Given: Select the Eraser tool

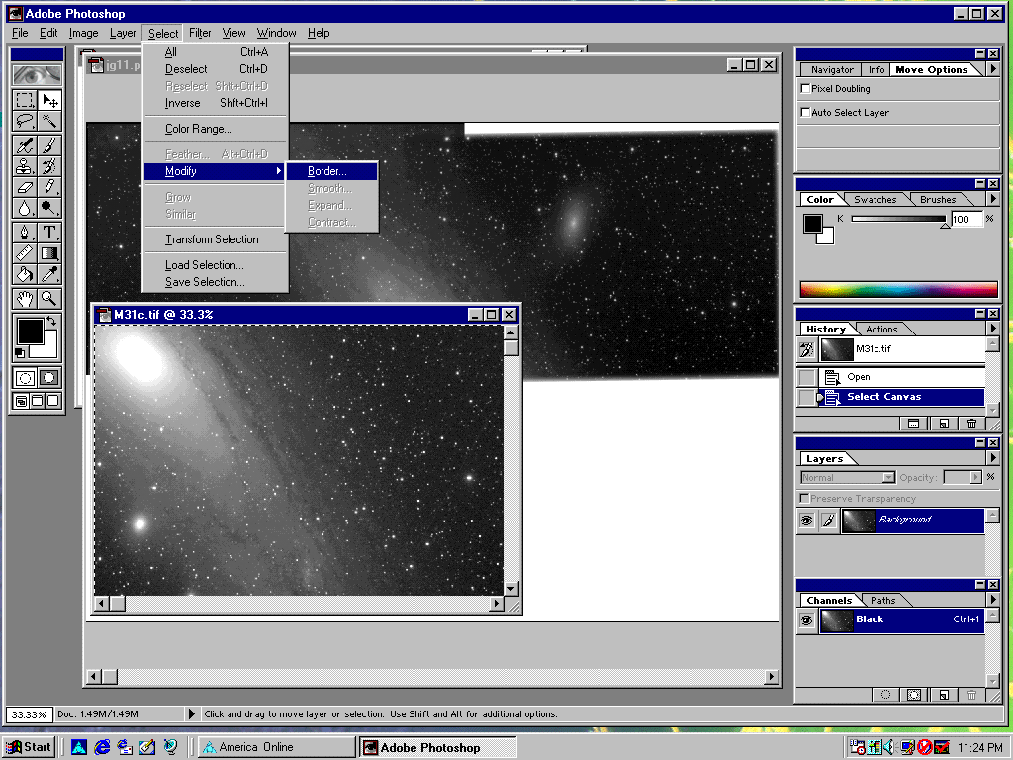Looking at the screenshot, I should [25, 187].
